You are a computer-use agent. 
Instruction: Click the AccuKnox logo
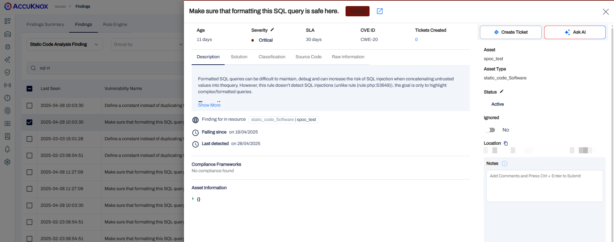[x=26, y=6]
